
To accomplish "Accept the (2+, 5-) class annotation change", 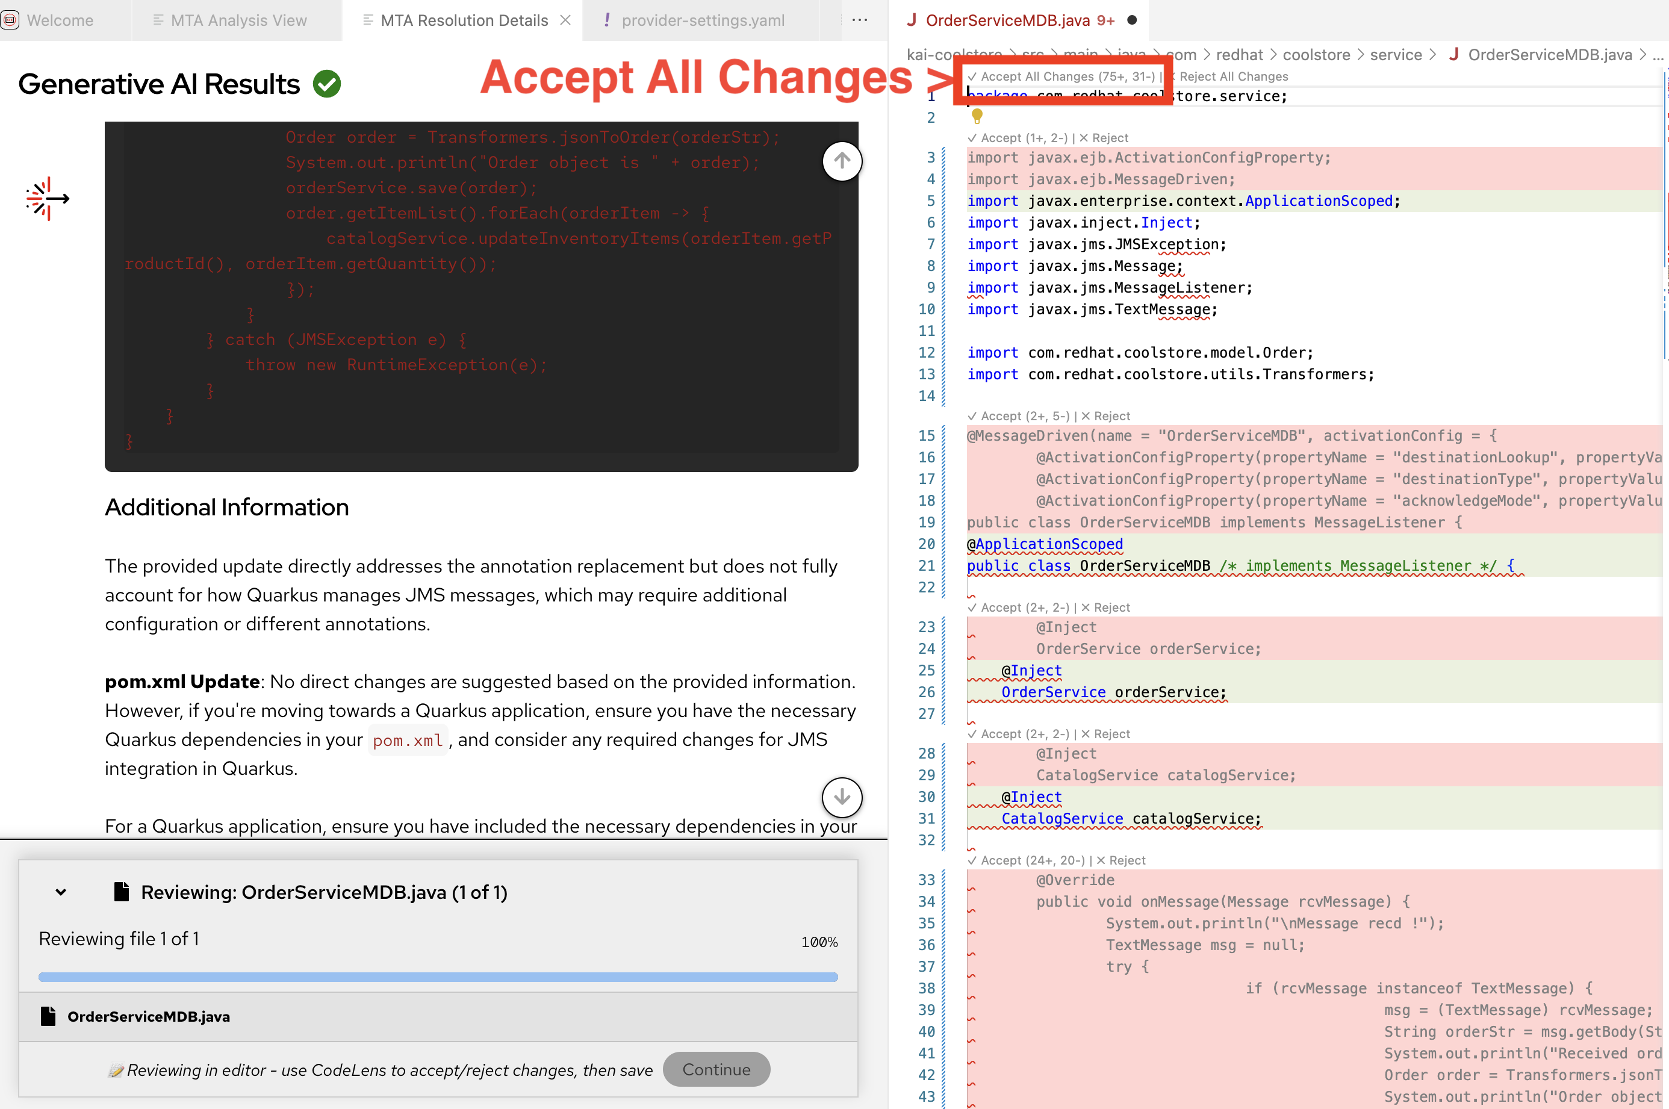I will pyautogui.click(x=1018, y=416).
